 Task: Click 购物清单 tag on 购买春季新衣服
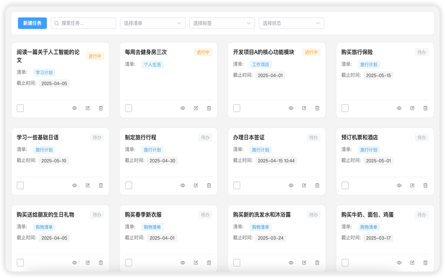pos(152,227)
